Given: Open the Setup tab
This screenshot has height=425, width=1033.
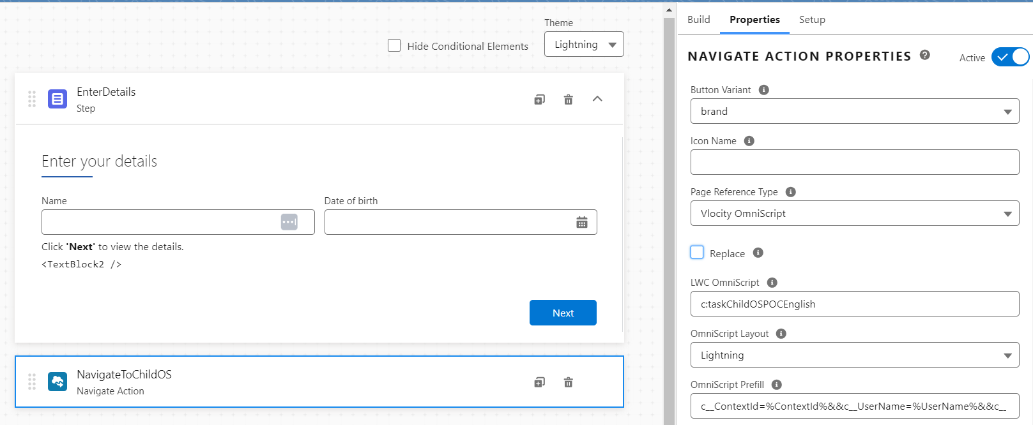Looking at the screenshot, I should [812, 20].
